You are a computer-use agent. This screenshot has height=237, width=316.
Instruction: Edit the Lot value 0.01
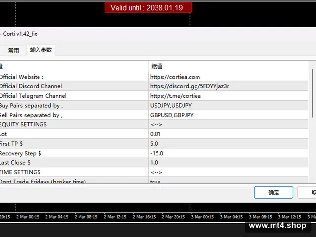pyautogui.click(x=228, y=134)
